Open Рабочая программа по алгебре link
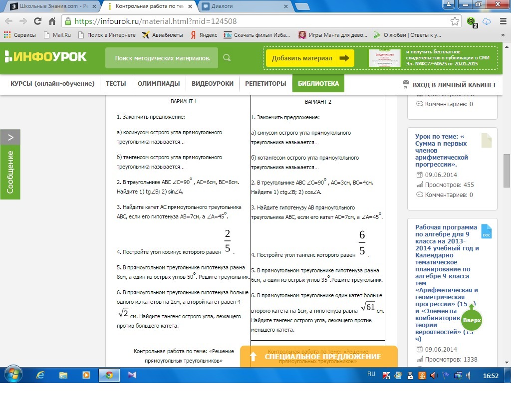The image size is (527, 399). tap(446, 283)
